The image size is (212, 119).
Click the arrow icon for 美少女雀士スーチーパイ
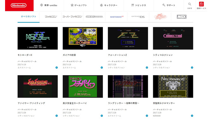point(102,116)
